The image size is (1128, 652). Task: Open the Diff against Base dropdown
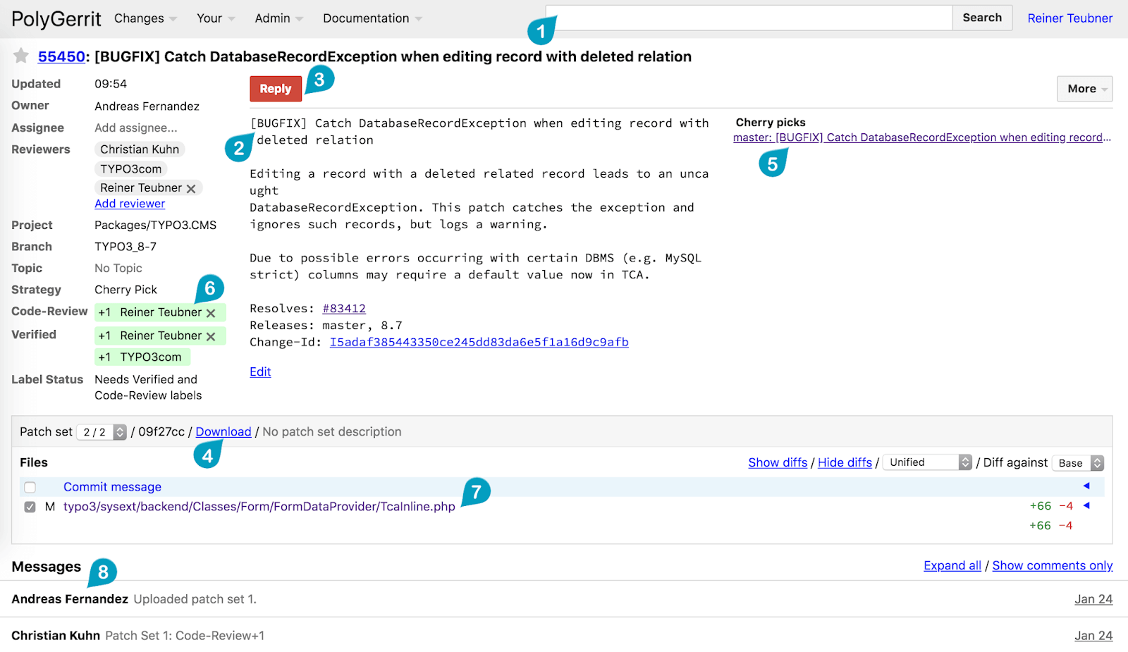1078,463
